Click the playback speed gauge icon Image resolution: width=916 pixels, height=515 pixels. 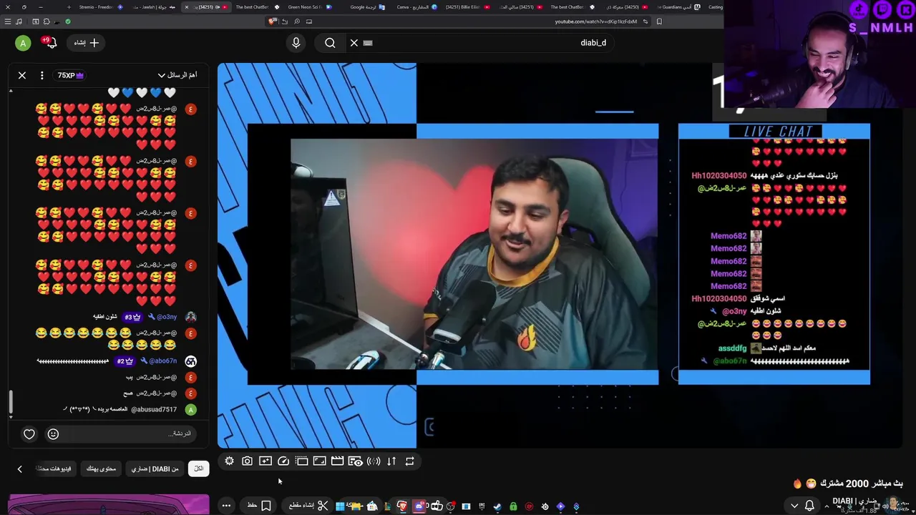click(x=283, y=461)
